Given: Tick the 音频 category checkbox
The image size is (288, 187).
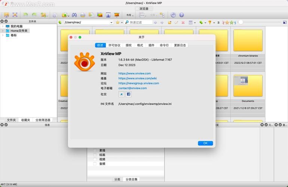Looking at the screenshot, I should click(x=95, y=164).
